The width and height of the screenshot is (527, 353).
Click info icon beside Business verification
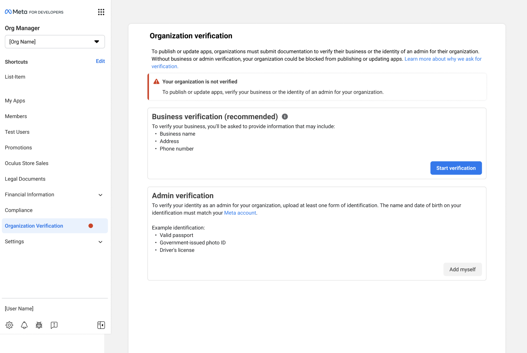[285, 117]
